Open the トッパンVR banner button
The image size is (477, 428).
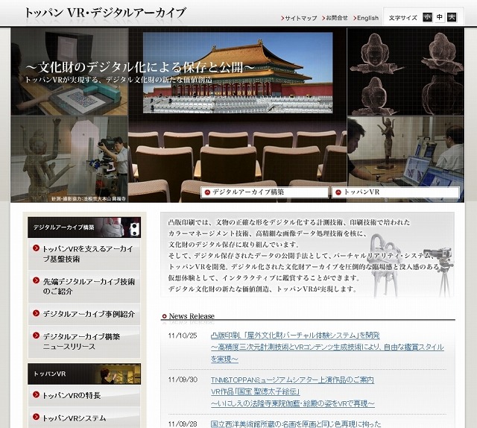point(395,192)
